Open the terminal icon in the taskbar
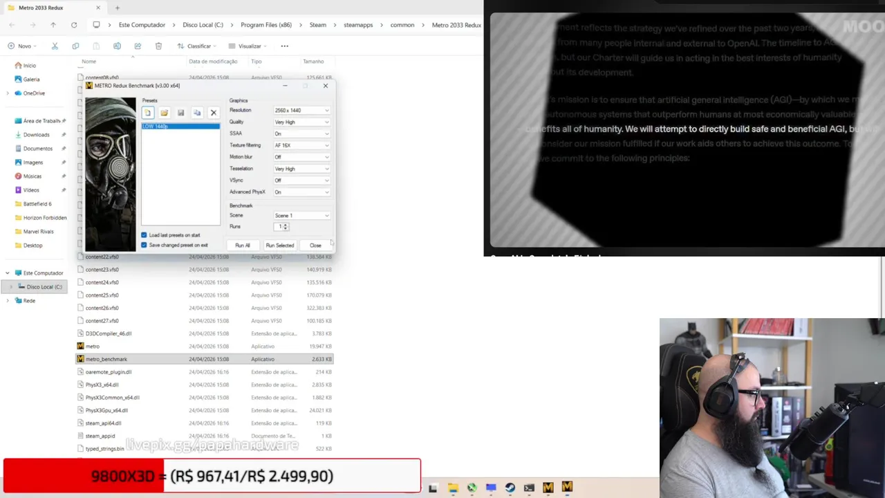 click(x=529, y=488)
